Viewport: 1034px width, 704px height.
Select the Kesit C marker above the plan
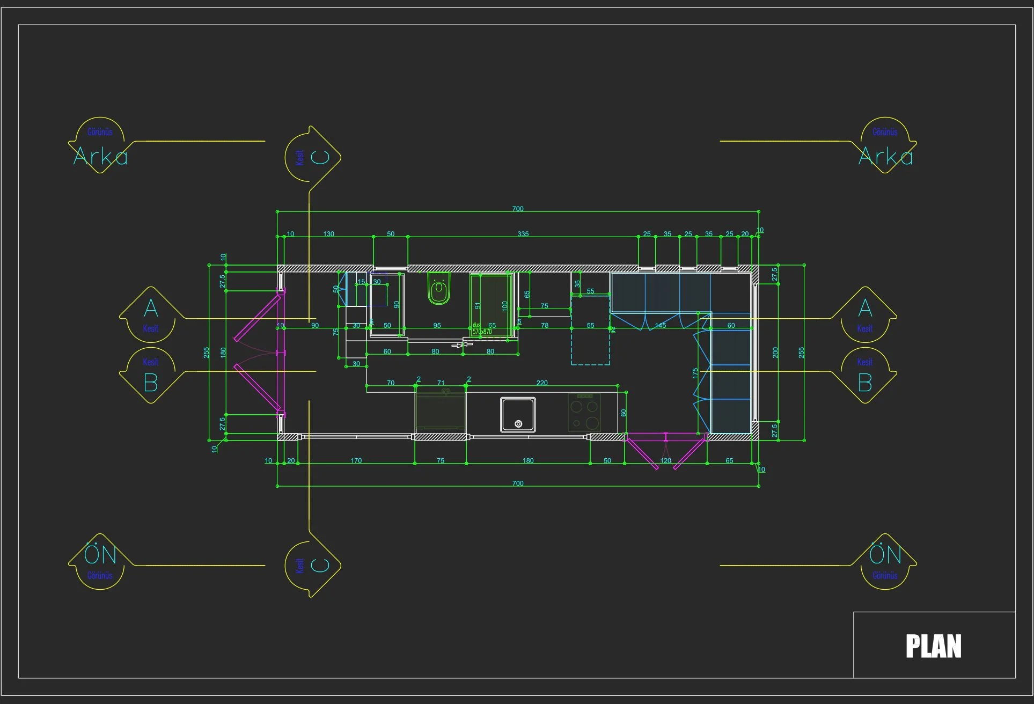point(313,157)
